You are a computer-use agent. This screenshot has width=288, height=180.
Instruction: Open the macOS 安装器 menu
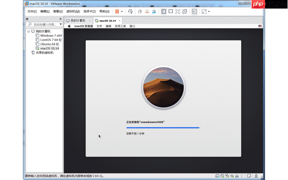pos(84,26)
